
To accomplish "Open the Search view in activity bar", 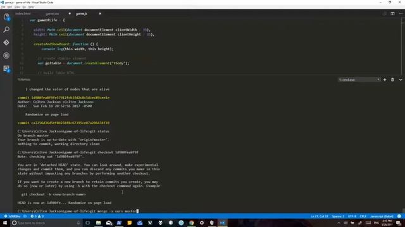I will click(x=6, y=30).
